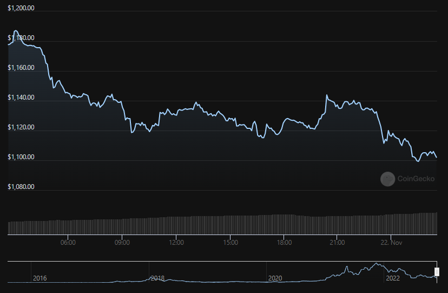Click the 15:00 time axis label
The width and height of the screenshot is (448, 293).
(x=230, y=243)
